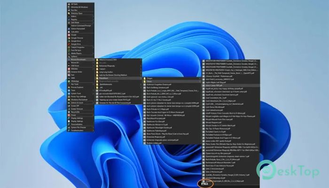Click the Vivaldi browser icon

tap(69, 35)
